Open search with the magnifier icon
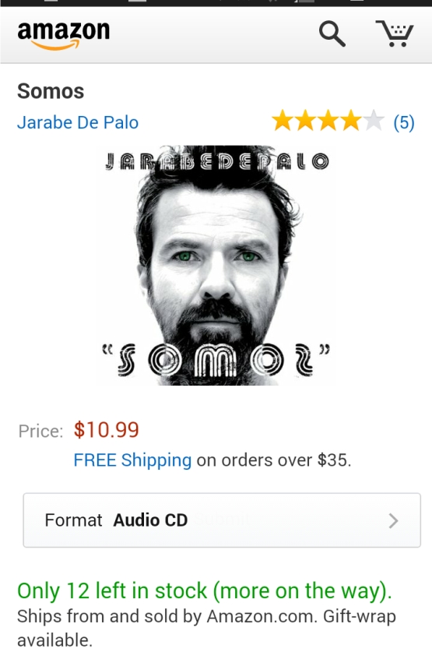The image size is (432, 652). (x=332, y=34)
